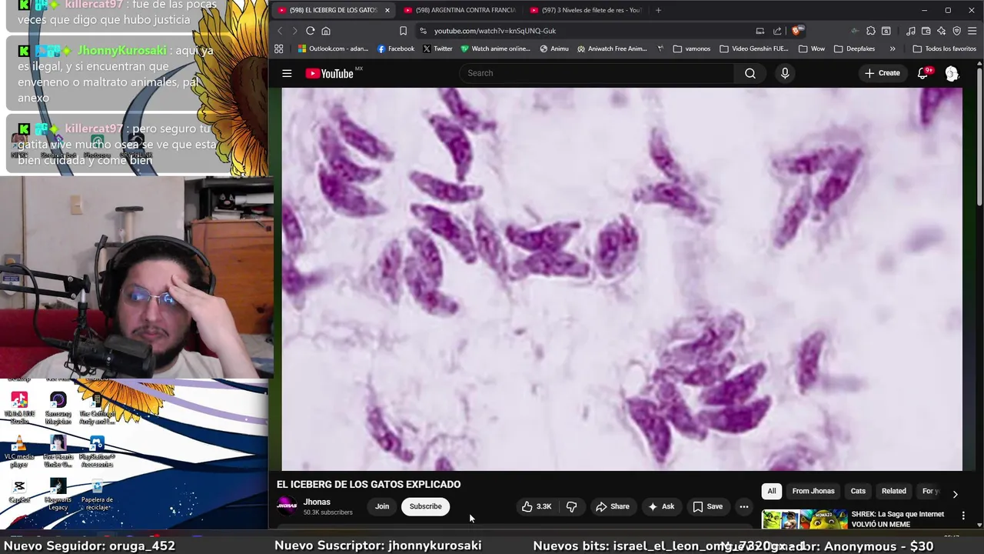Open Papelera de reciclaje on desktop
Image resolution: width=984 pixels, height=554 pixels.
[x=97, y=495]
